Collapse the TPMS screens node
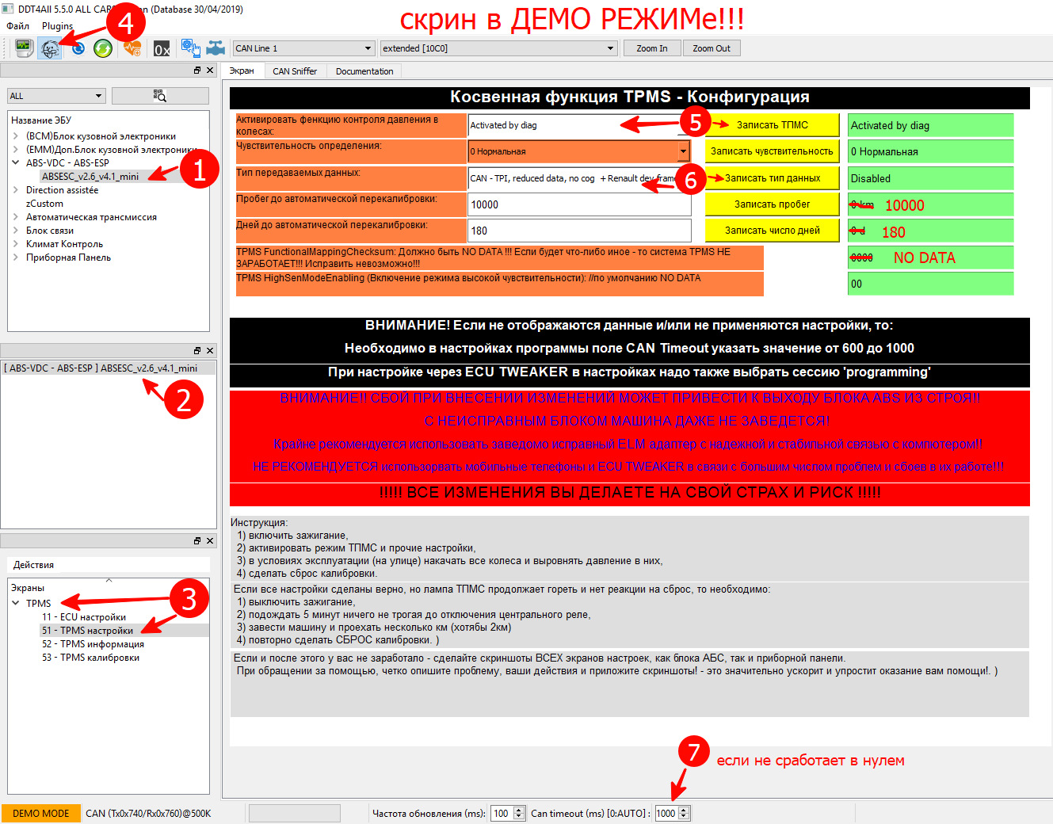This screenshot has width=1053, height=824. (x=15, y=603)
